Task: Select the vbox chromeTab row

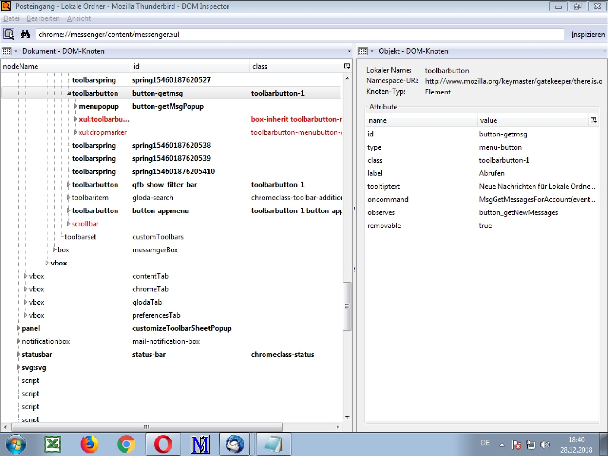Action: click(171, 289)
